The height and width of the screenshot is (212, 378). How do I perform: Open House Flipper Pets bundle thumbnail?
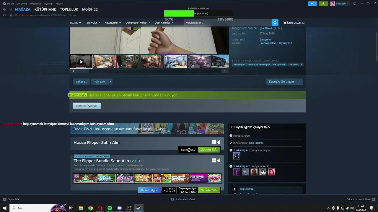point(143,178)
